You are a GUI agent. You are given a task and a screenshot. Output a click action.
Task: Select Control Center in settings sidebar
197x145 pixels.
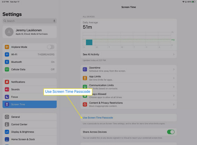(x=30, y=124)
